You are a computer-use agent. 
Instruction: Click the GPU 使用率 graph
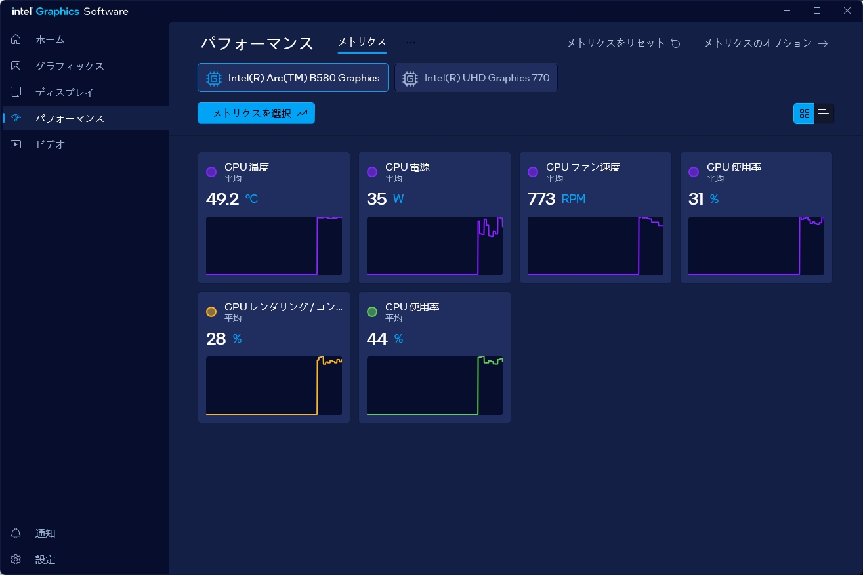[x=756, y=245]
